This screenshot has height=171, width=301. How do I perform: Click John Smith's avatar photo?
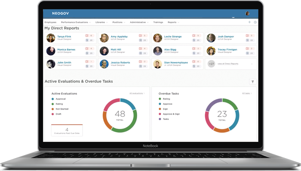[51, 64]
